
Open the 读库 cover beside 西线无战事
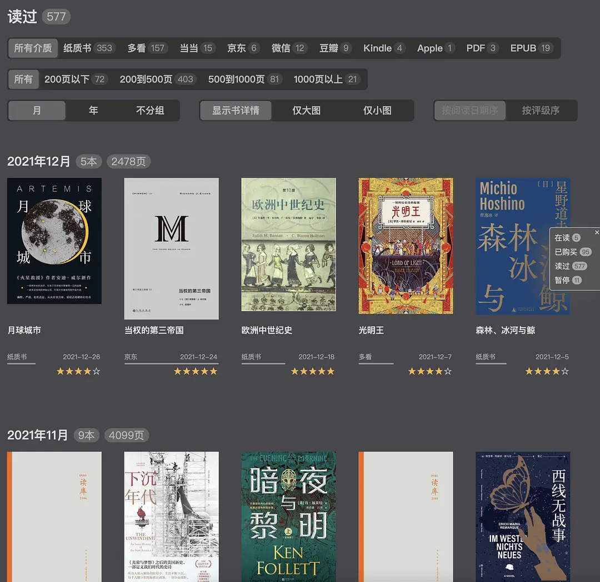406,516
